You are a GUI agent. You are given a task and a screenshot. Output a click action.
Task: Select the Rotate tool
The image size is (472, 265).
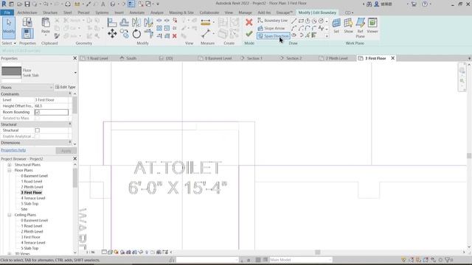pos(136,34)
